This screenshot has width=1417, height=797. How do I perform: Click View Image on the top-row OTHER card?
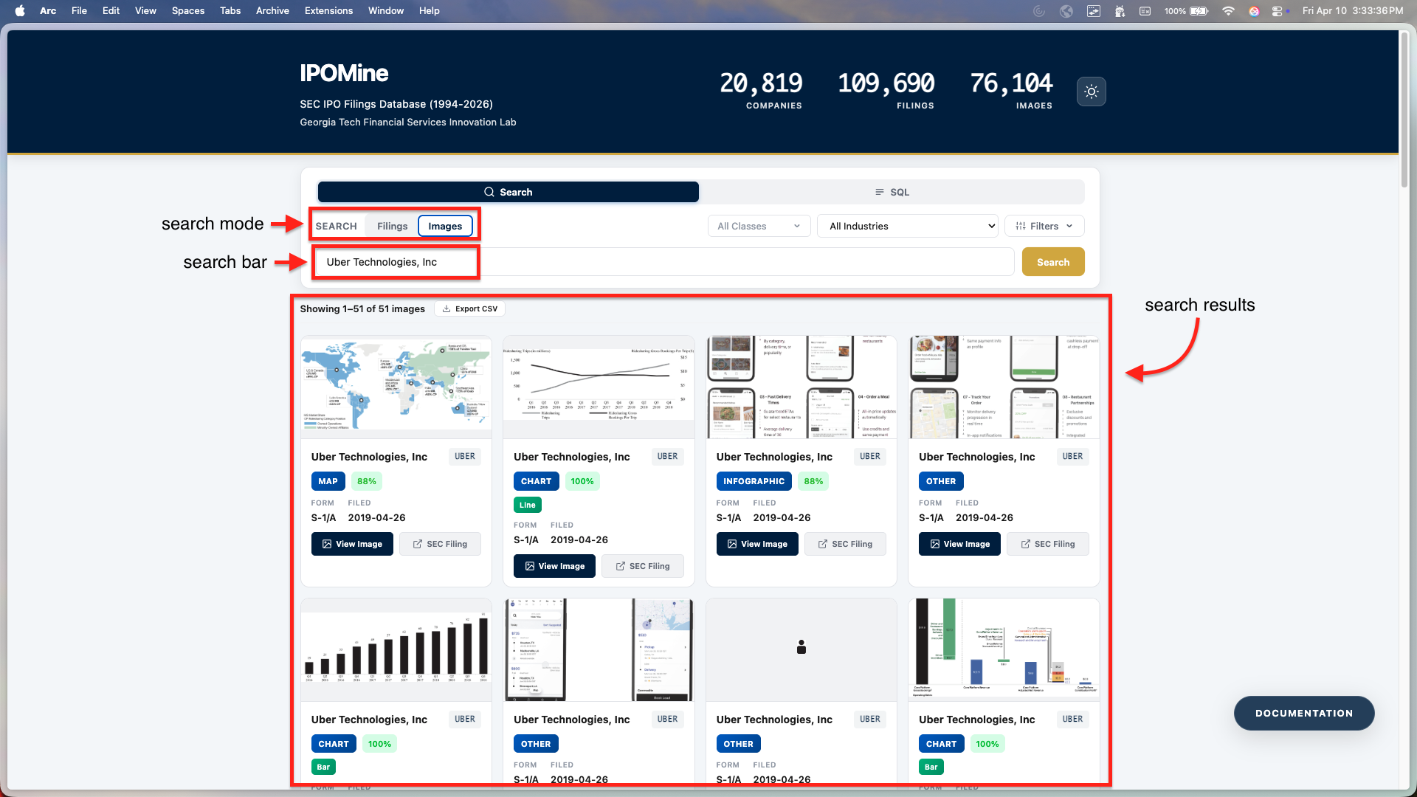click(x=959, y=544)
